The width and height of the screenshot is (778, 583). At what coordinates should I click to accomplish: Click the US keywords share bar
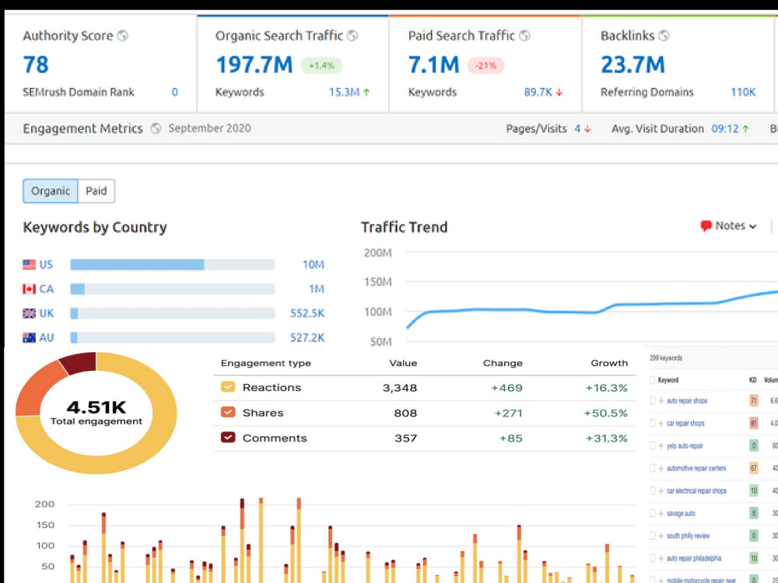pyautogui.click(x=172, y=264)
